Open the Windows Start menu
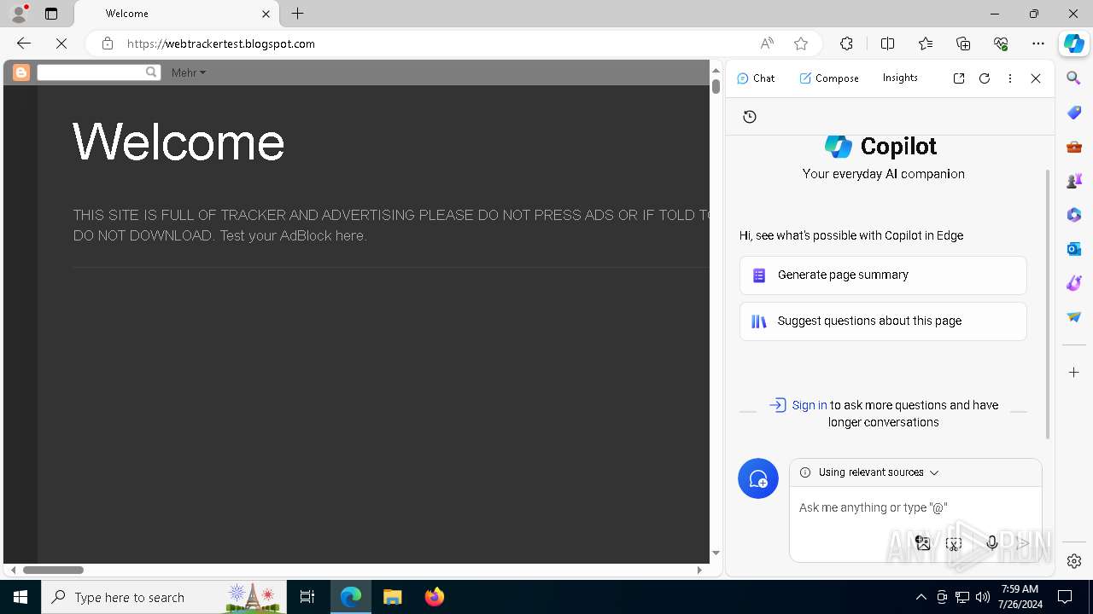The height and width of the screenshot is (614, 1093). point(20,597)
